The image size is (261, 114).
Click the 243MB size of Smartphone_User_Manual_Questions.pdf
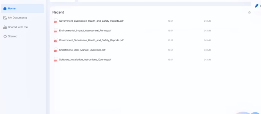click(207, 50)
